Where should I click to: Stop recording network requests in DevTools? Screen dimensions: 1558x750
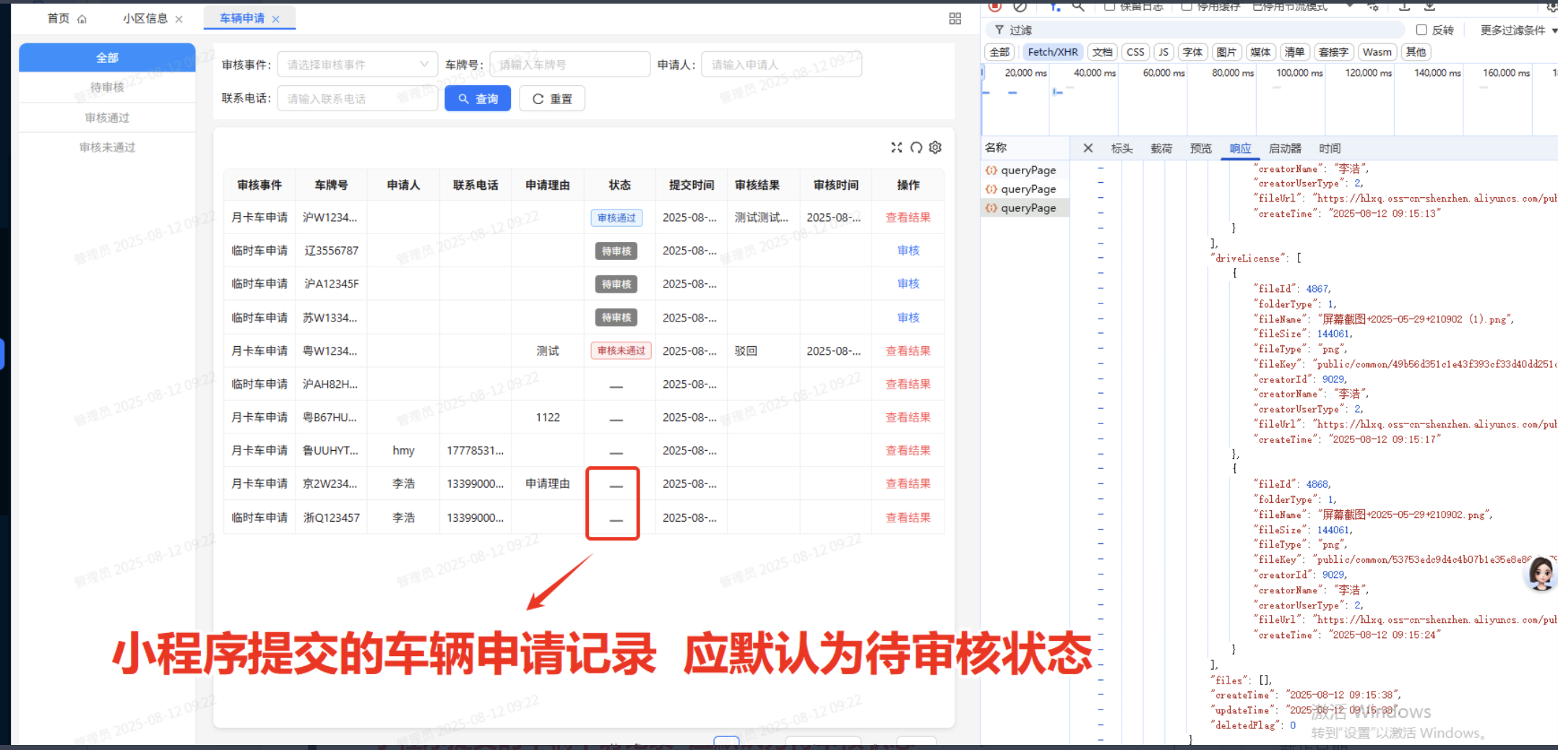[994, 7]
